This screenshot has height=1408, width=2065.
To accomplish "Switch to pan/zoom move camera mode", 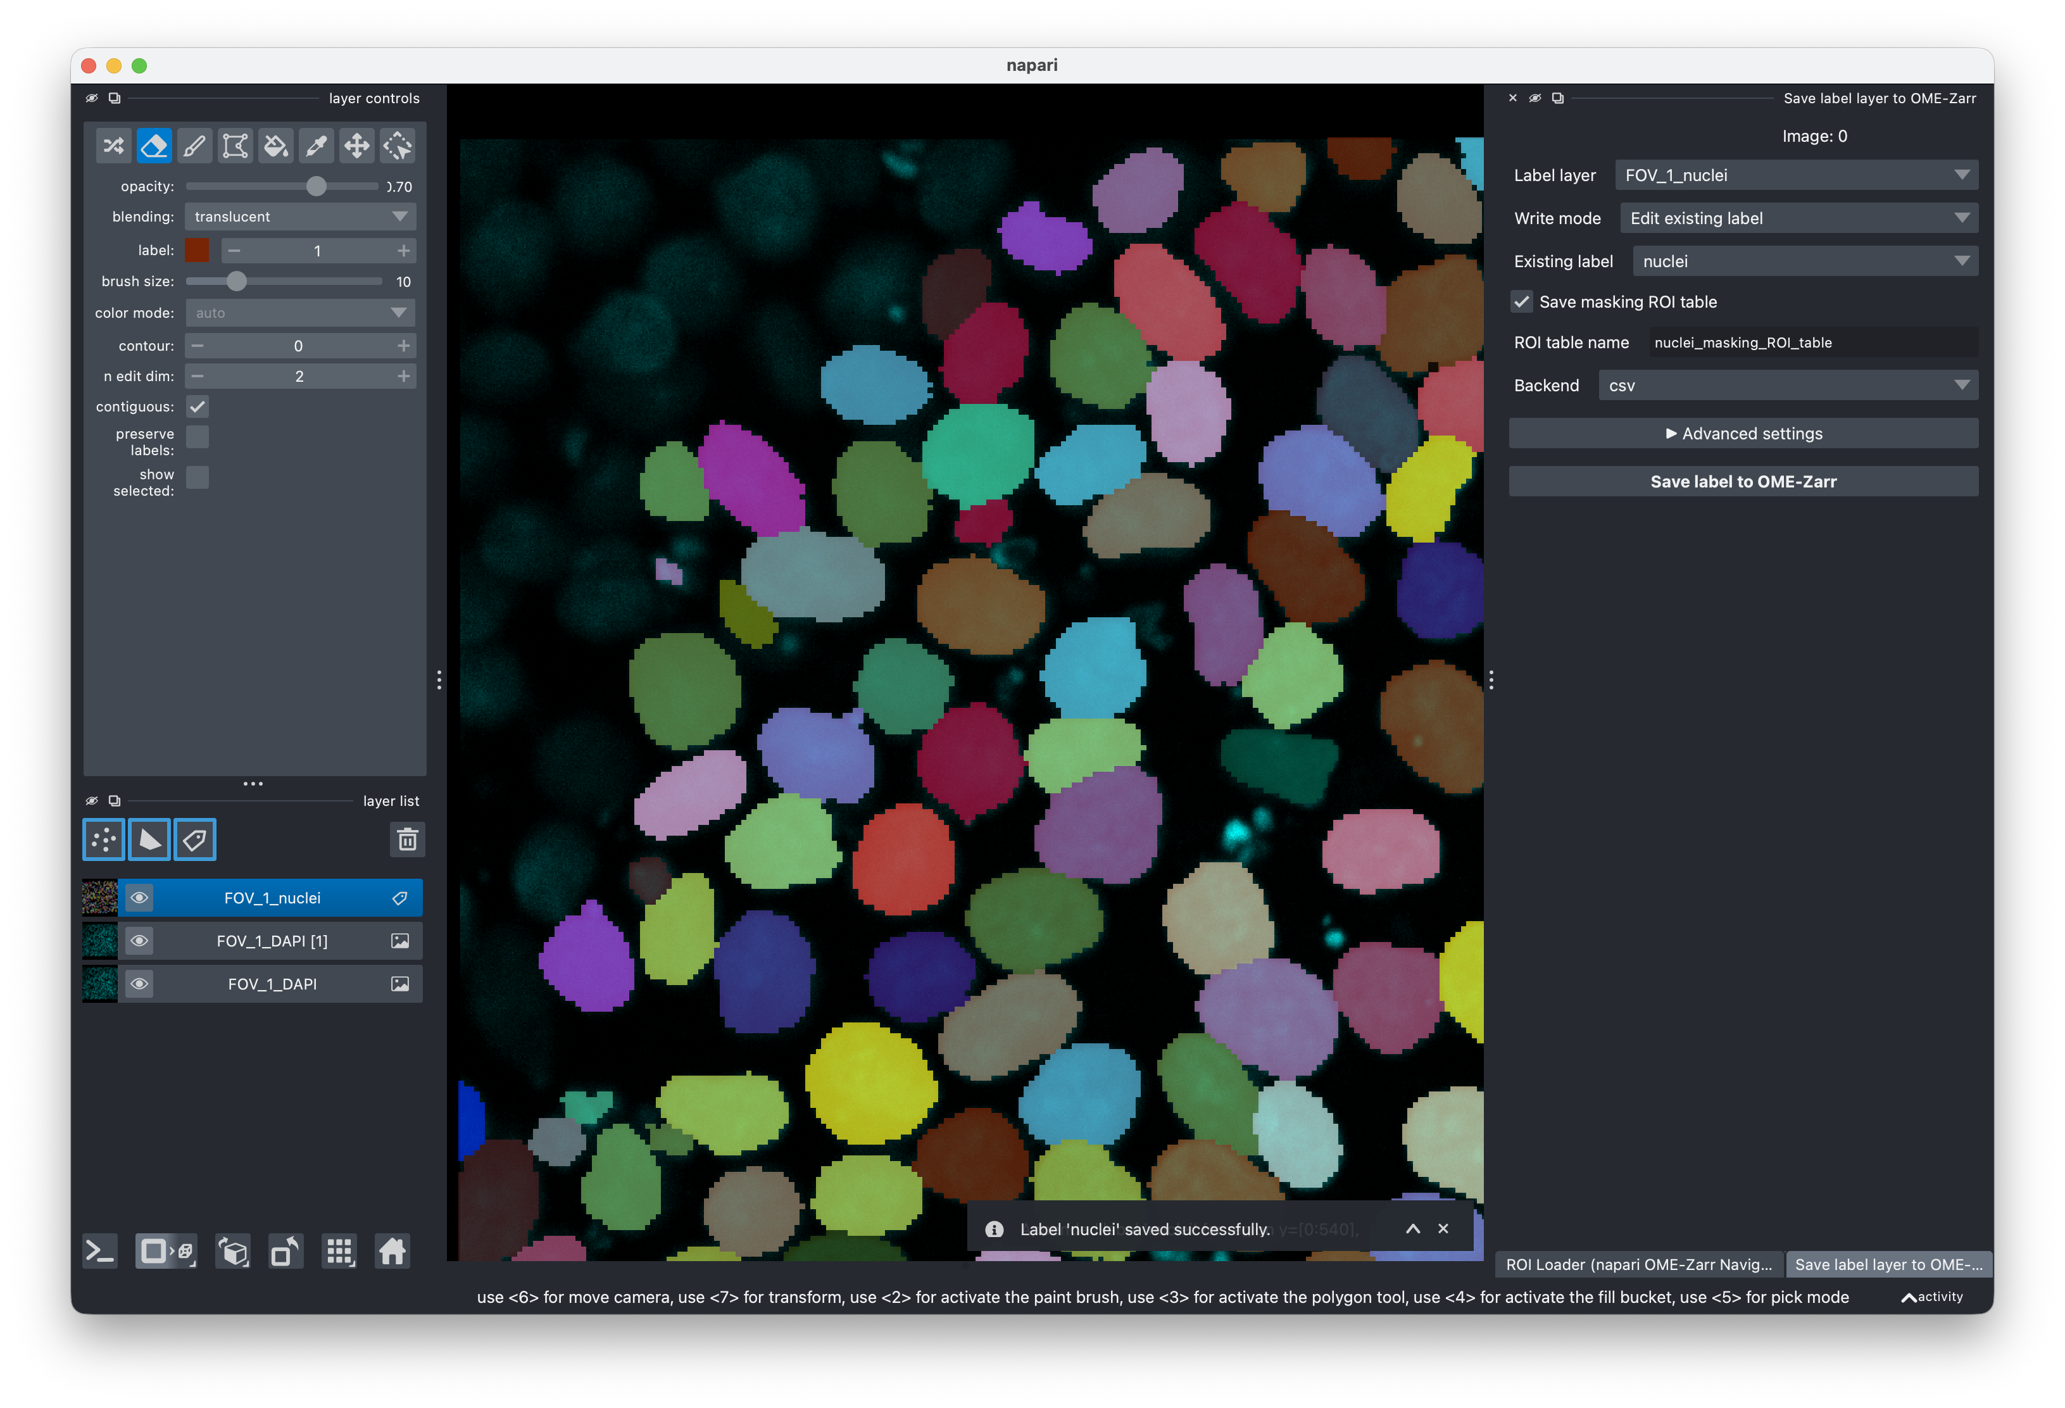I will coord(357,146).
